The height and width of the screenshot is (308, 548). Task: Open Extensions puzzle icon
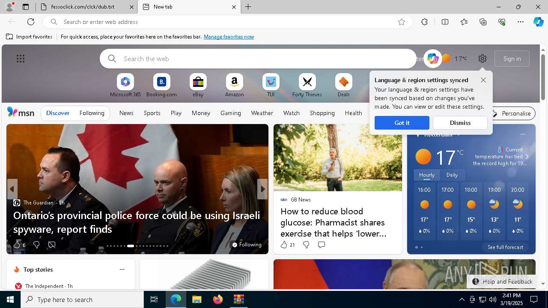(424, 22)
